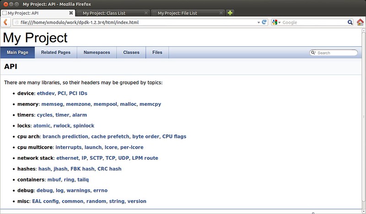
Task: Open the Namespaces navigation tab
Action: [x=97, y=53]
